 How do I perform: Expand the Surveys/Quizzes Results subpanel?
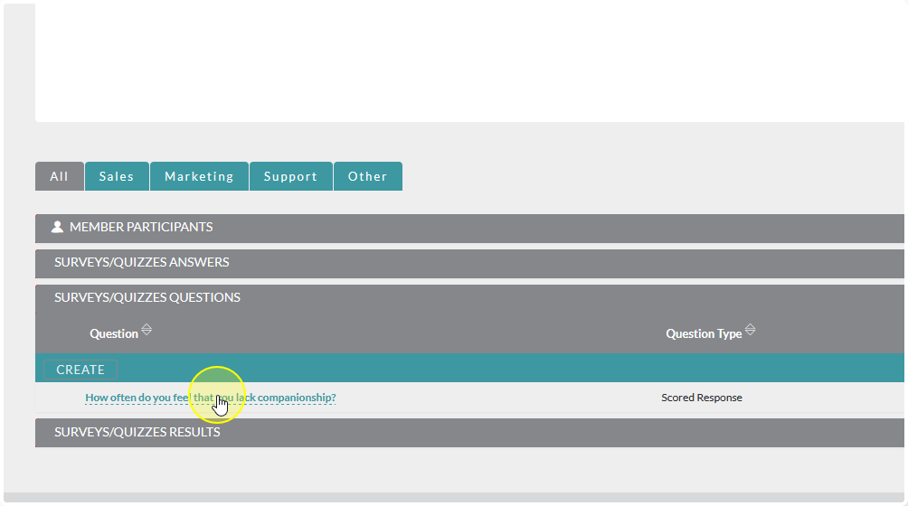[x=137, y=433]
